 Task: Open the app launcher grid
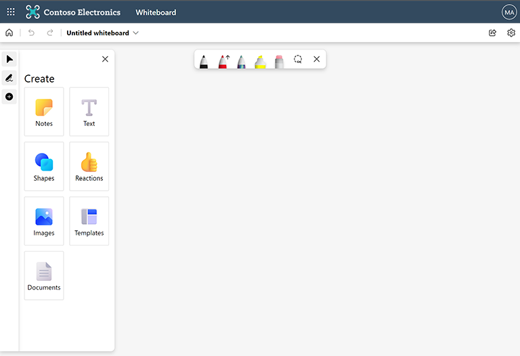(x=11, y=12)
